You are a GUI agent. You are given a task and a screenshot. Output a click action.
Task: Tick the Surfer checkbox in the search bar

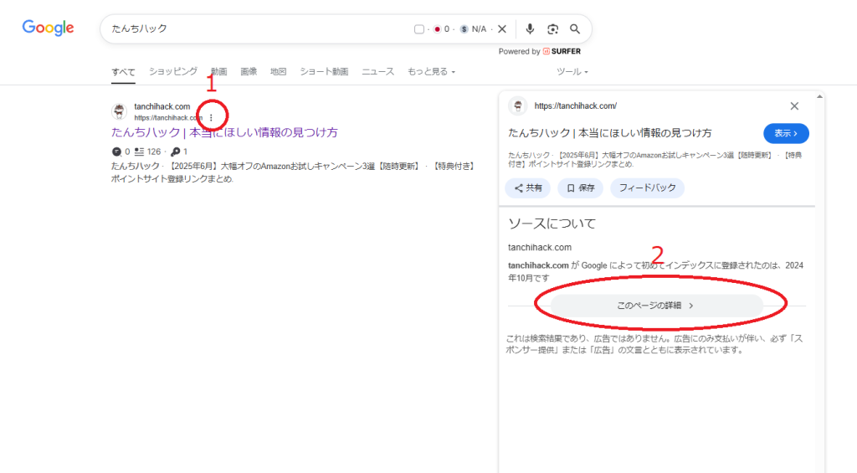(x=419, y=29)
